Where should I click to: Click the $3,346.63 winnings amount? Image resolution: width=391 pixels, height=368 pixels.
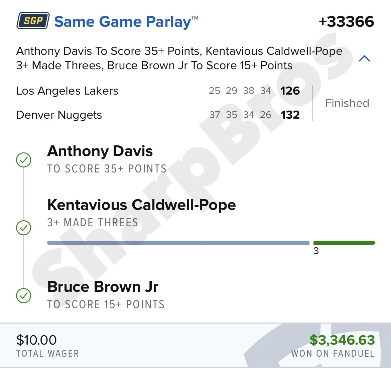point(342,340)
